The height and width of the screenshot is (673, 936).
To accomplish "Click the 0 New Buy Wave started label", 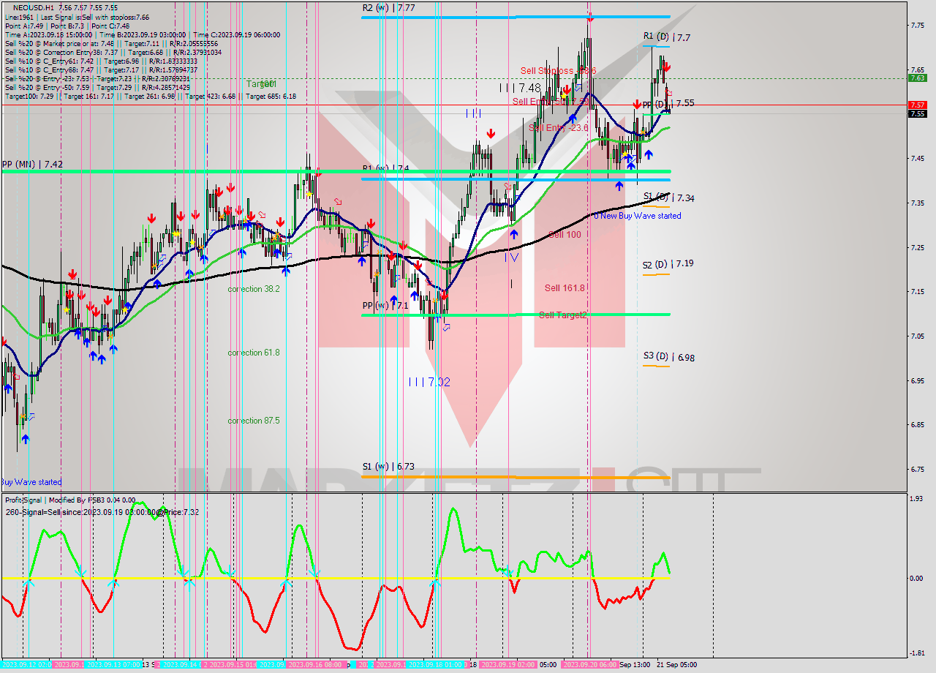I will coord(637,216).
